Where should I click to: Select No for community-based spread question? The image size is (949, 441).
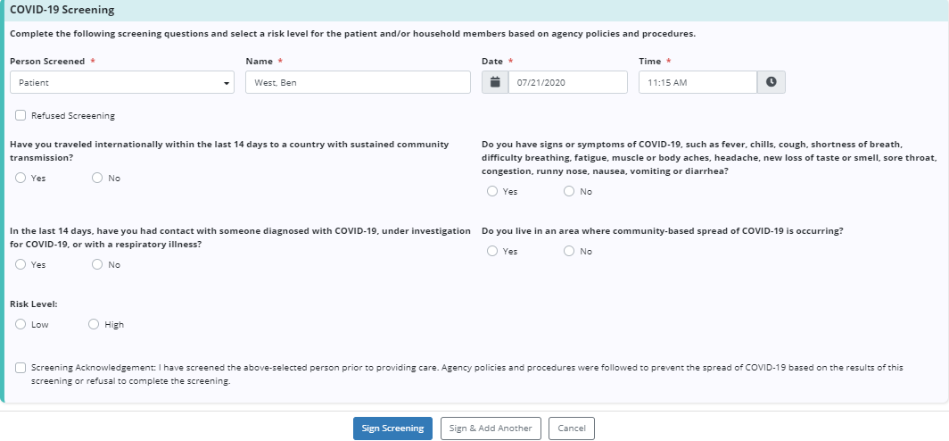569,251
